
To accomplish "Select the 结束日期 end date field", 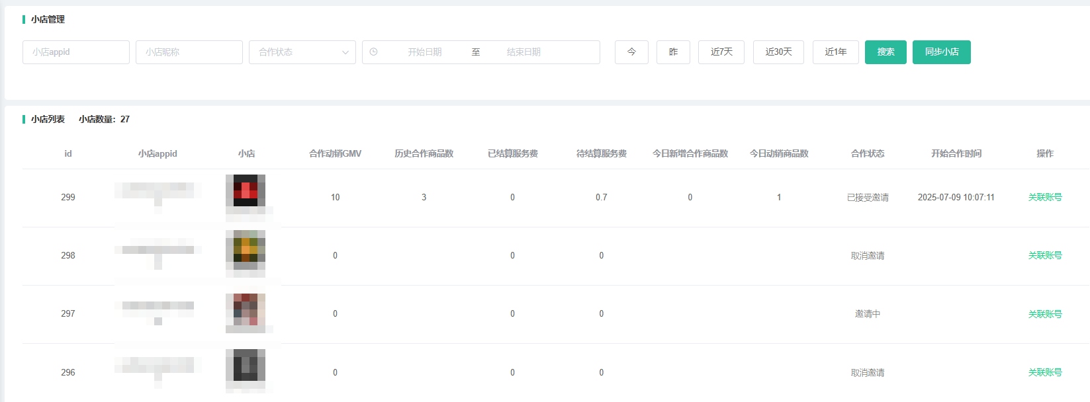I will coord(523,52).
